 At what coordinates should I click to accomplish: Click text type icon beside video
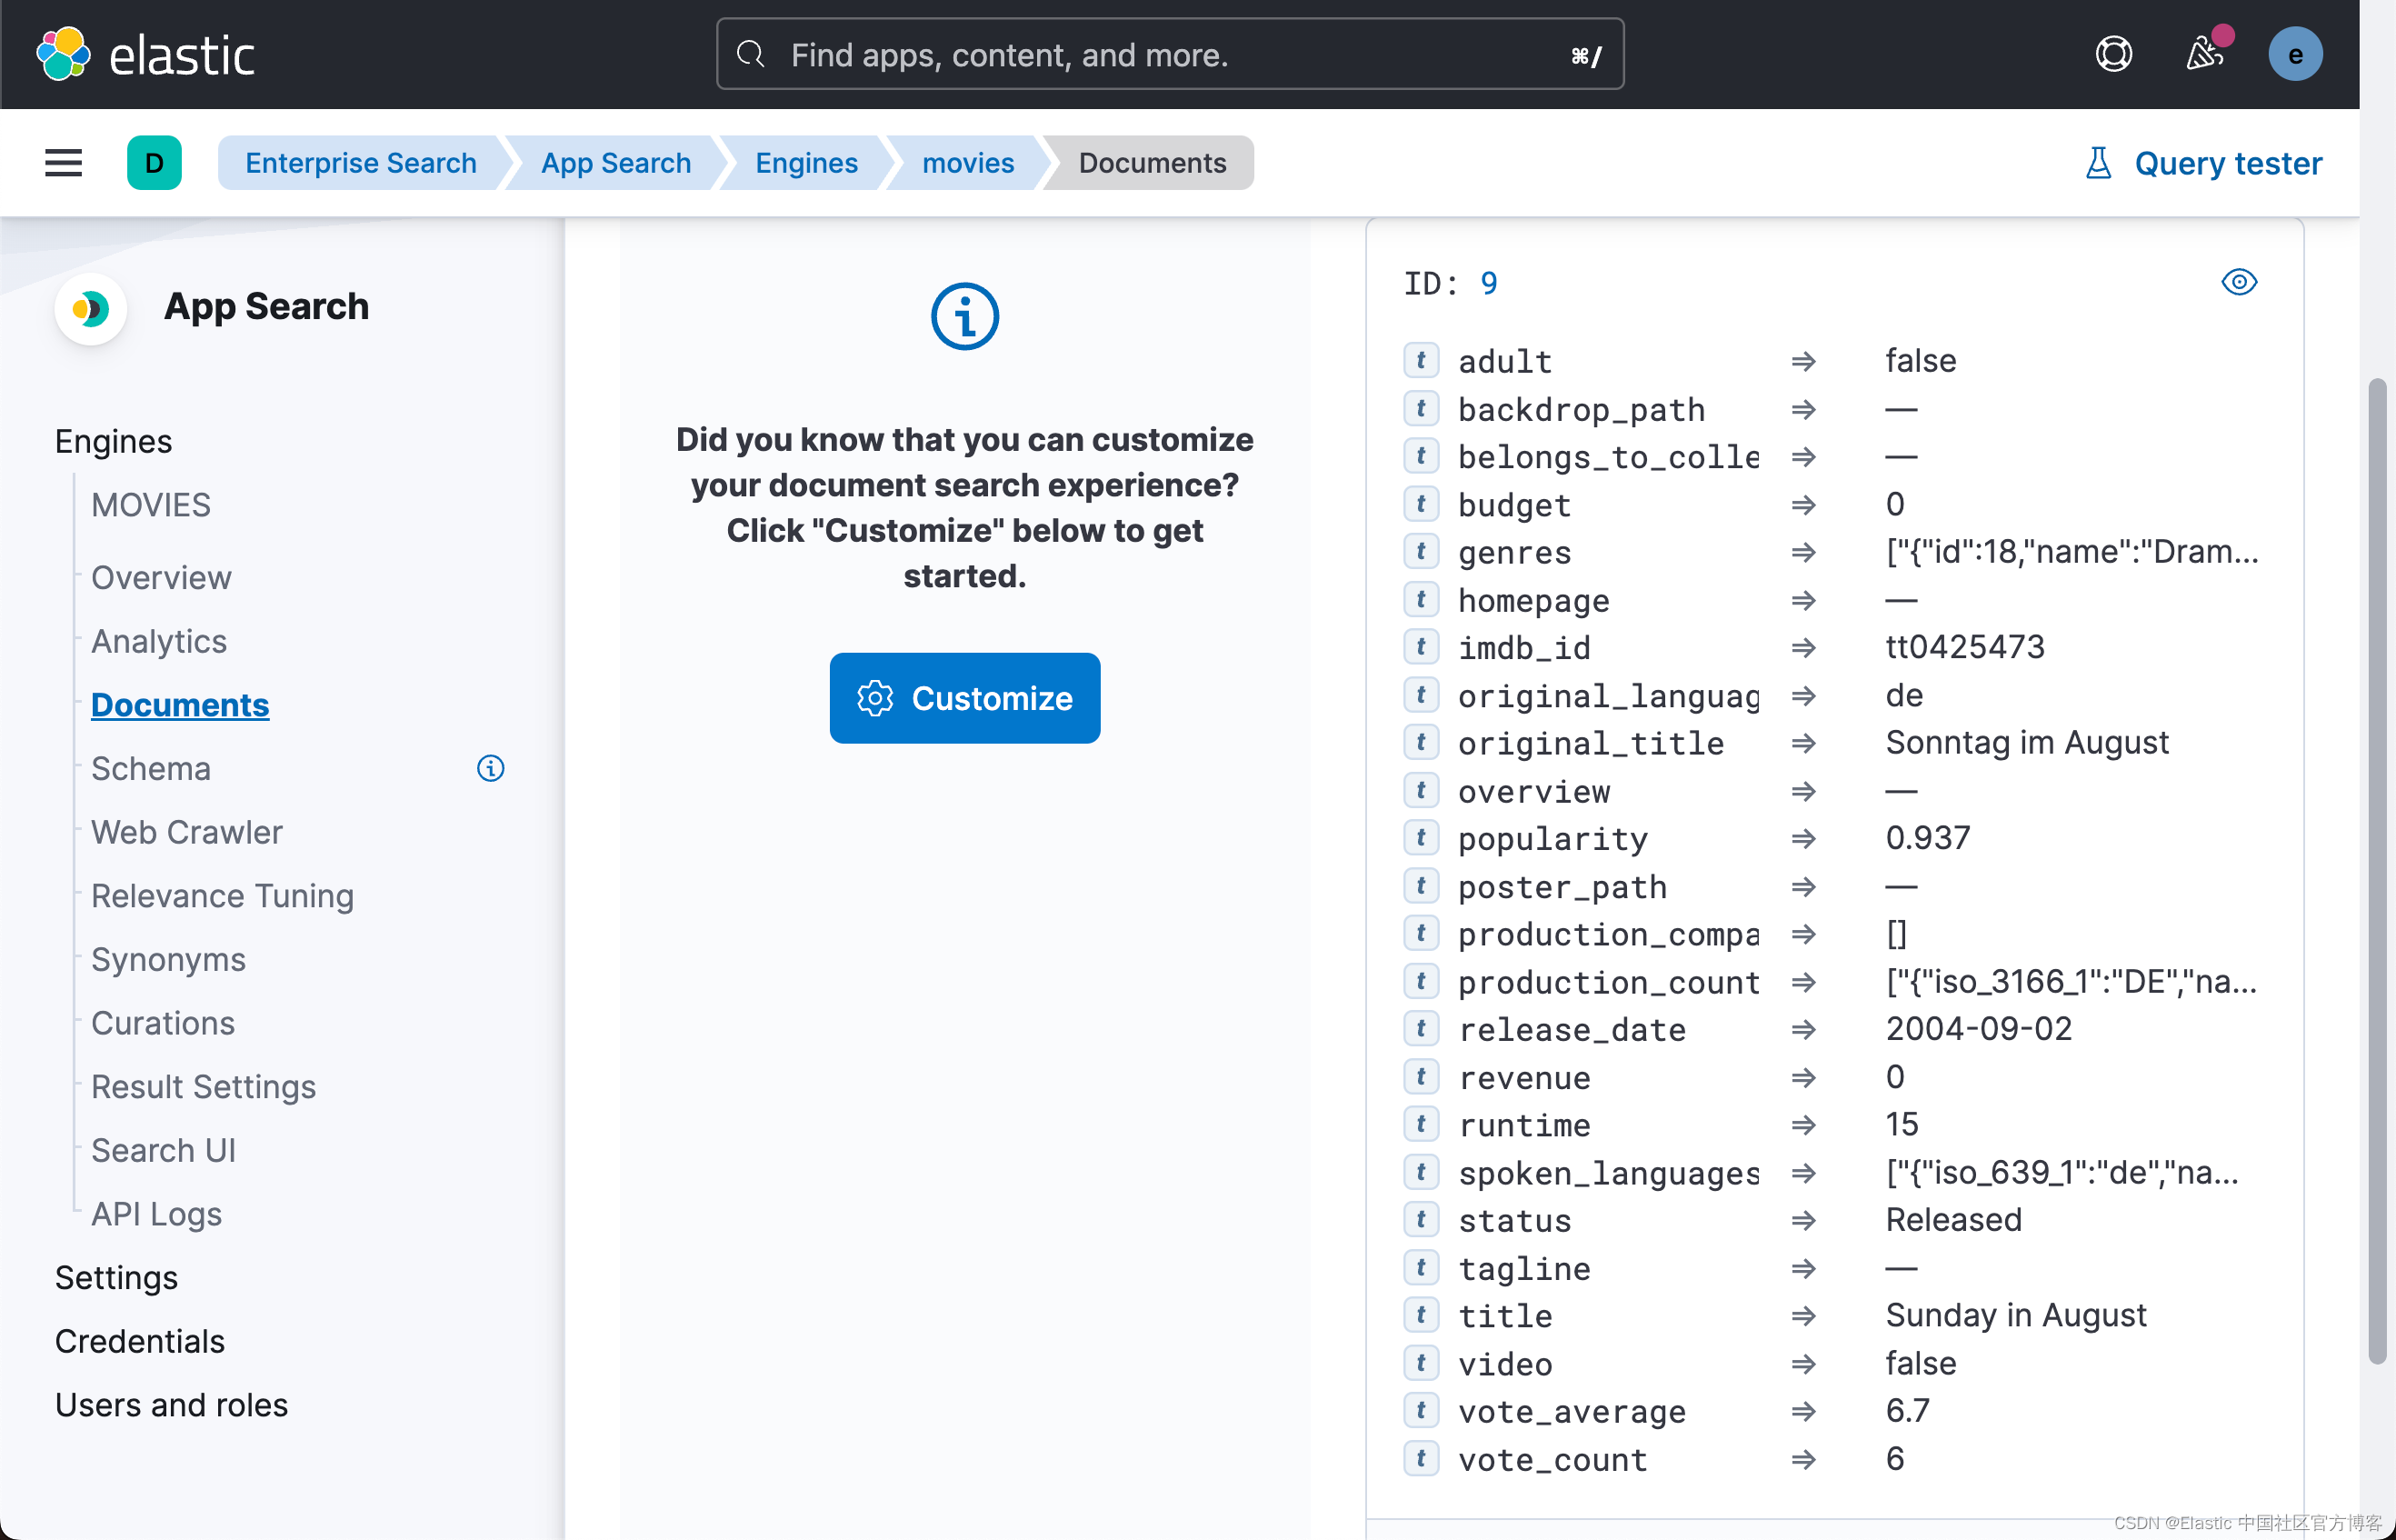pos(1421,1363)
